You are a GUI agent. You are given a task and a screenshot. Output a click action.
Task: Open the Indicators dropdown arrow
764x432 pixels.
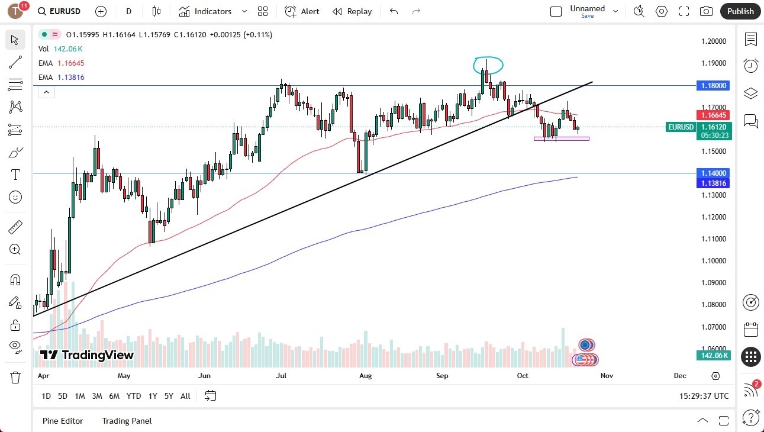[243, 11]
